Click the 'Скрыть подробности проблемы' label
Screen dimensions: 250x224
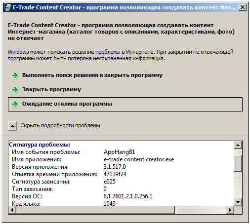(x=60, y=126)
